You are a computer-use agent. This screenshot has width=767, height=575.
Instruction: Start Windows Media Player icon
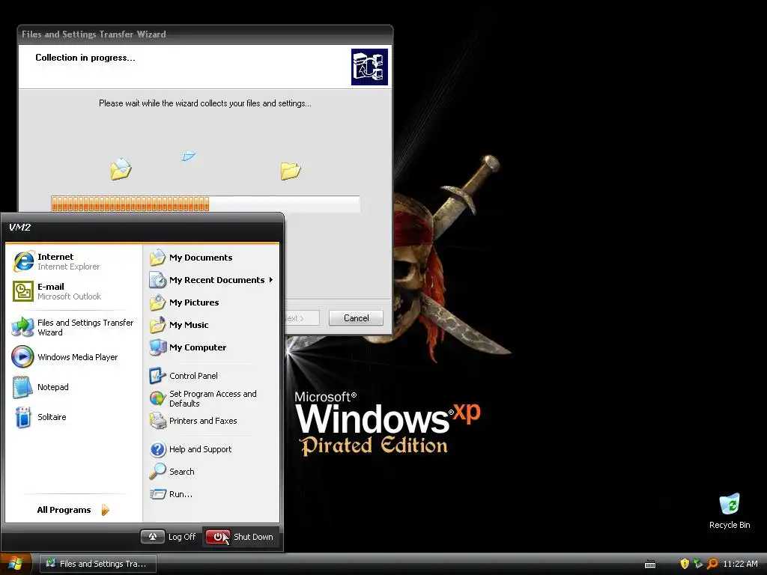[23, 357]
